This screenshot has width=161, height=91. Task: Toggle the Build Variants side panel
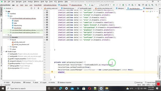(x=1, y=74)
